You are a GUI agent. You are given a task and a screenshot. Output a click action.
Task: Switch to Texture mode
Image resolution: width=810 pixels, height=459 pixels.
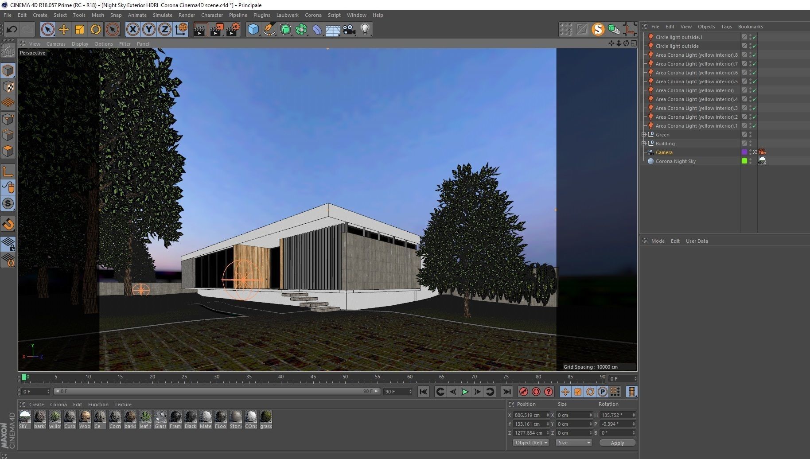click(8, 87)
